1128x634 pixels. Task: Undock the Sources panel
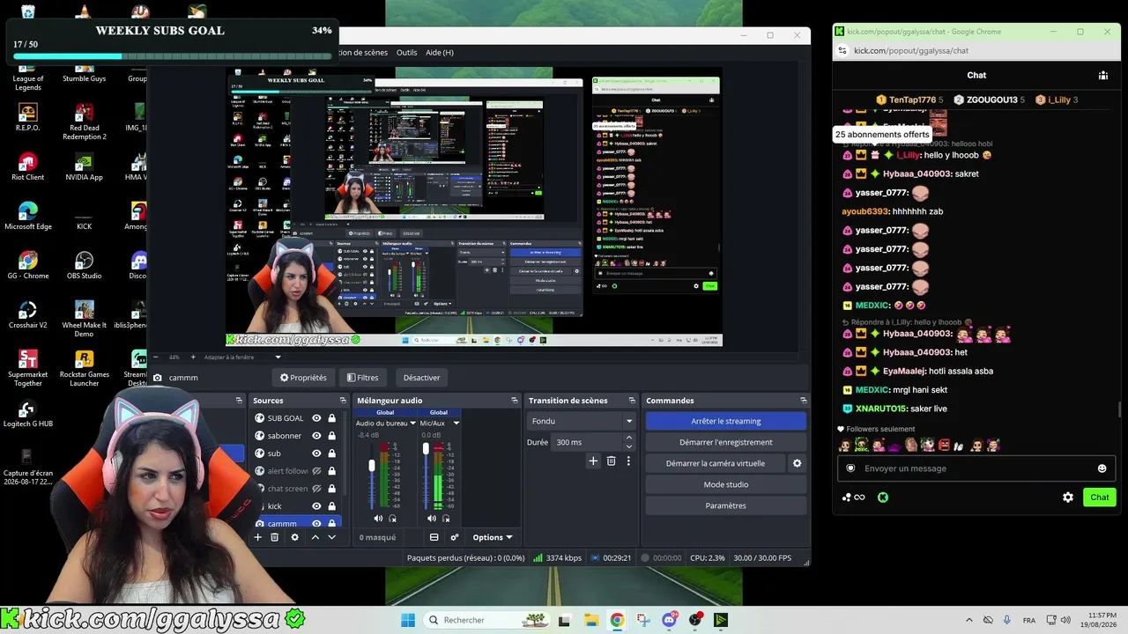pyautogui.click(x=341, y=401)
